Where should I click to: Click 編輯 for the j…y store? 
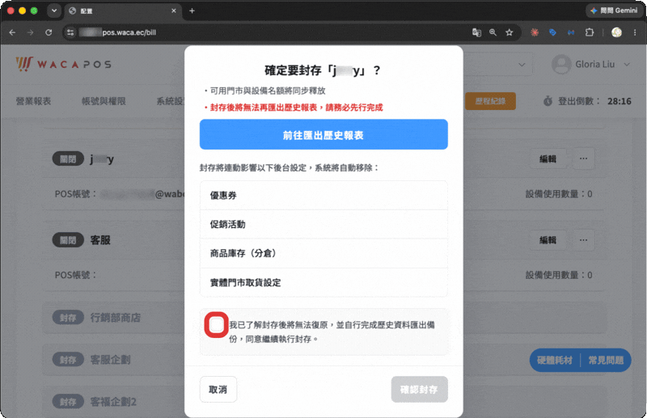point(548,158)
